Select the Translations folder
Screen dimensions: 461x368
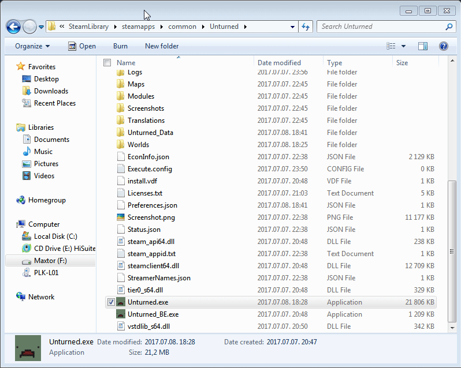click(x=146, y=121)
